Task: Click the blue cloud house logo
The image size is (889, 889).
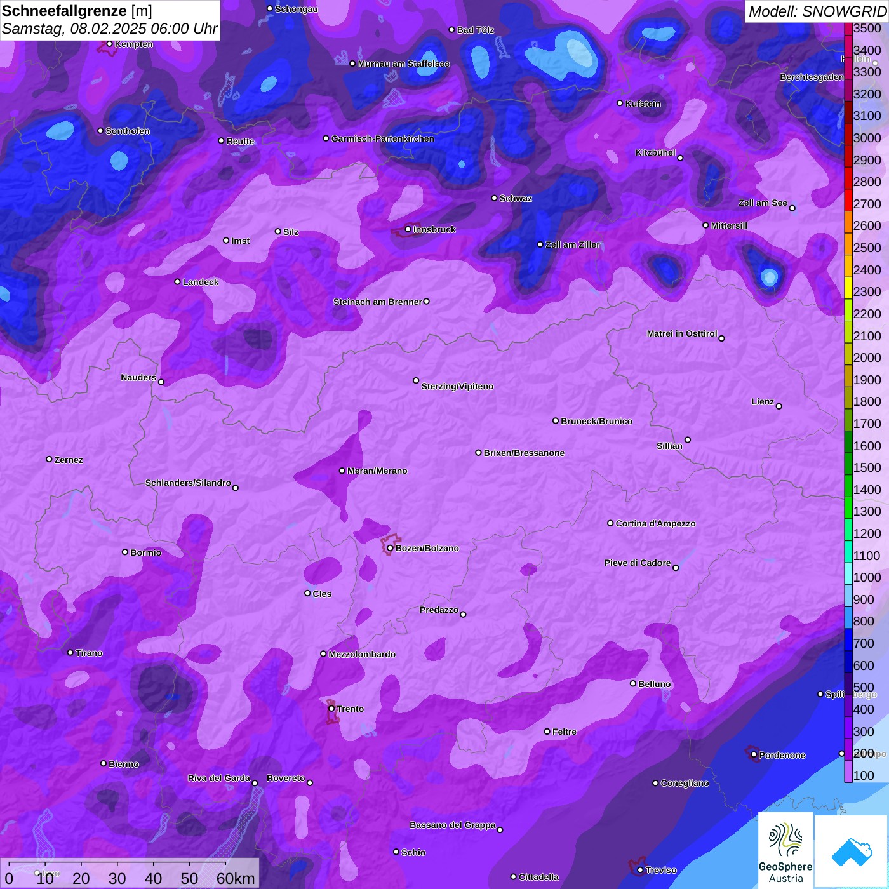Action: click(x=852, y=852)
